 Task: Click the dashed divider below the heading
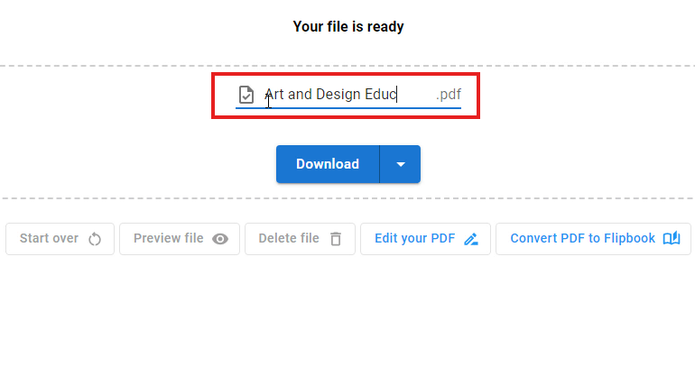click(347, 66)
